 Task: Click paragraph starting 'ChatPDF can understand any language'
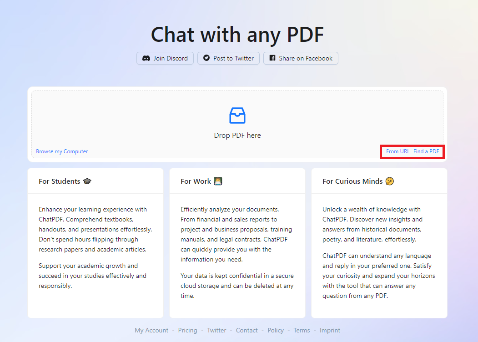(379, 276)
